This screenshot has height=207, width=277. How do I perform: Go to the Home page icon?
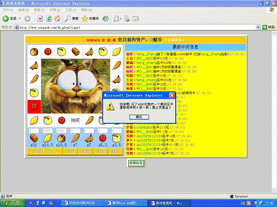[x=57, y=19]
